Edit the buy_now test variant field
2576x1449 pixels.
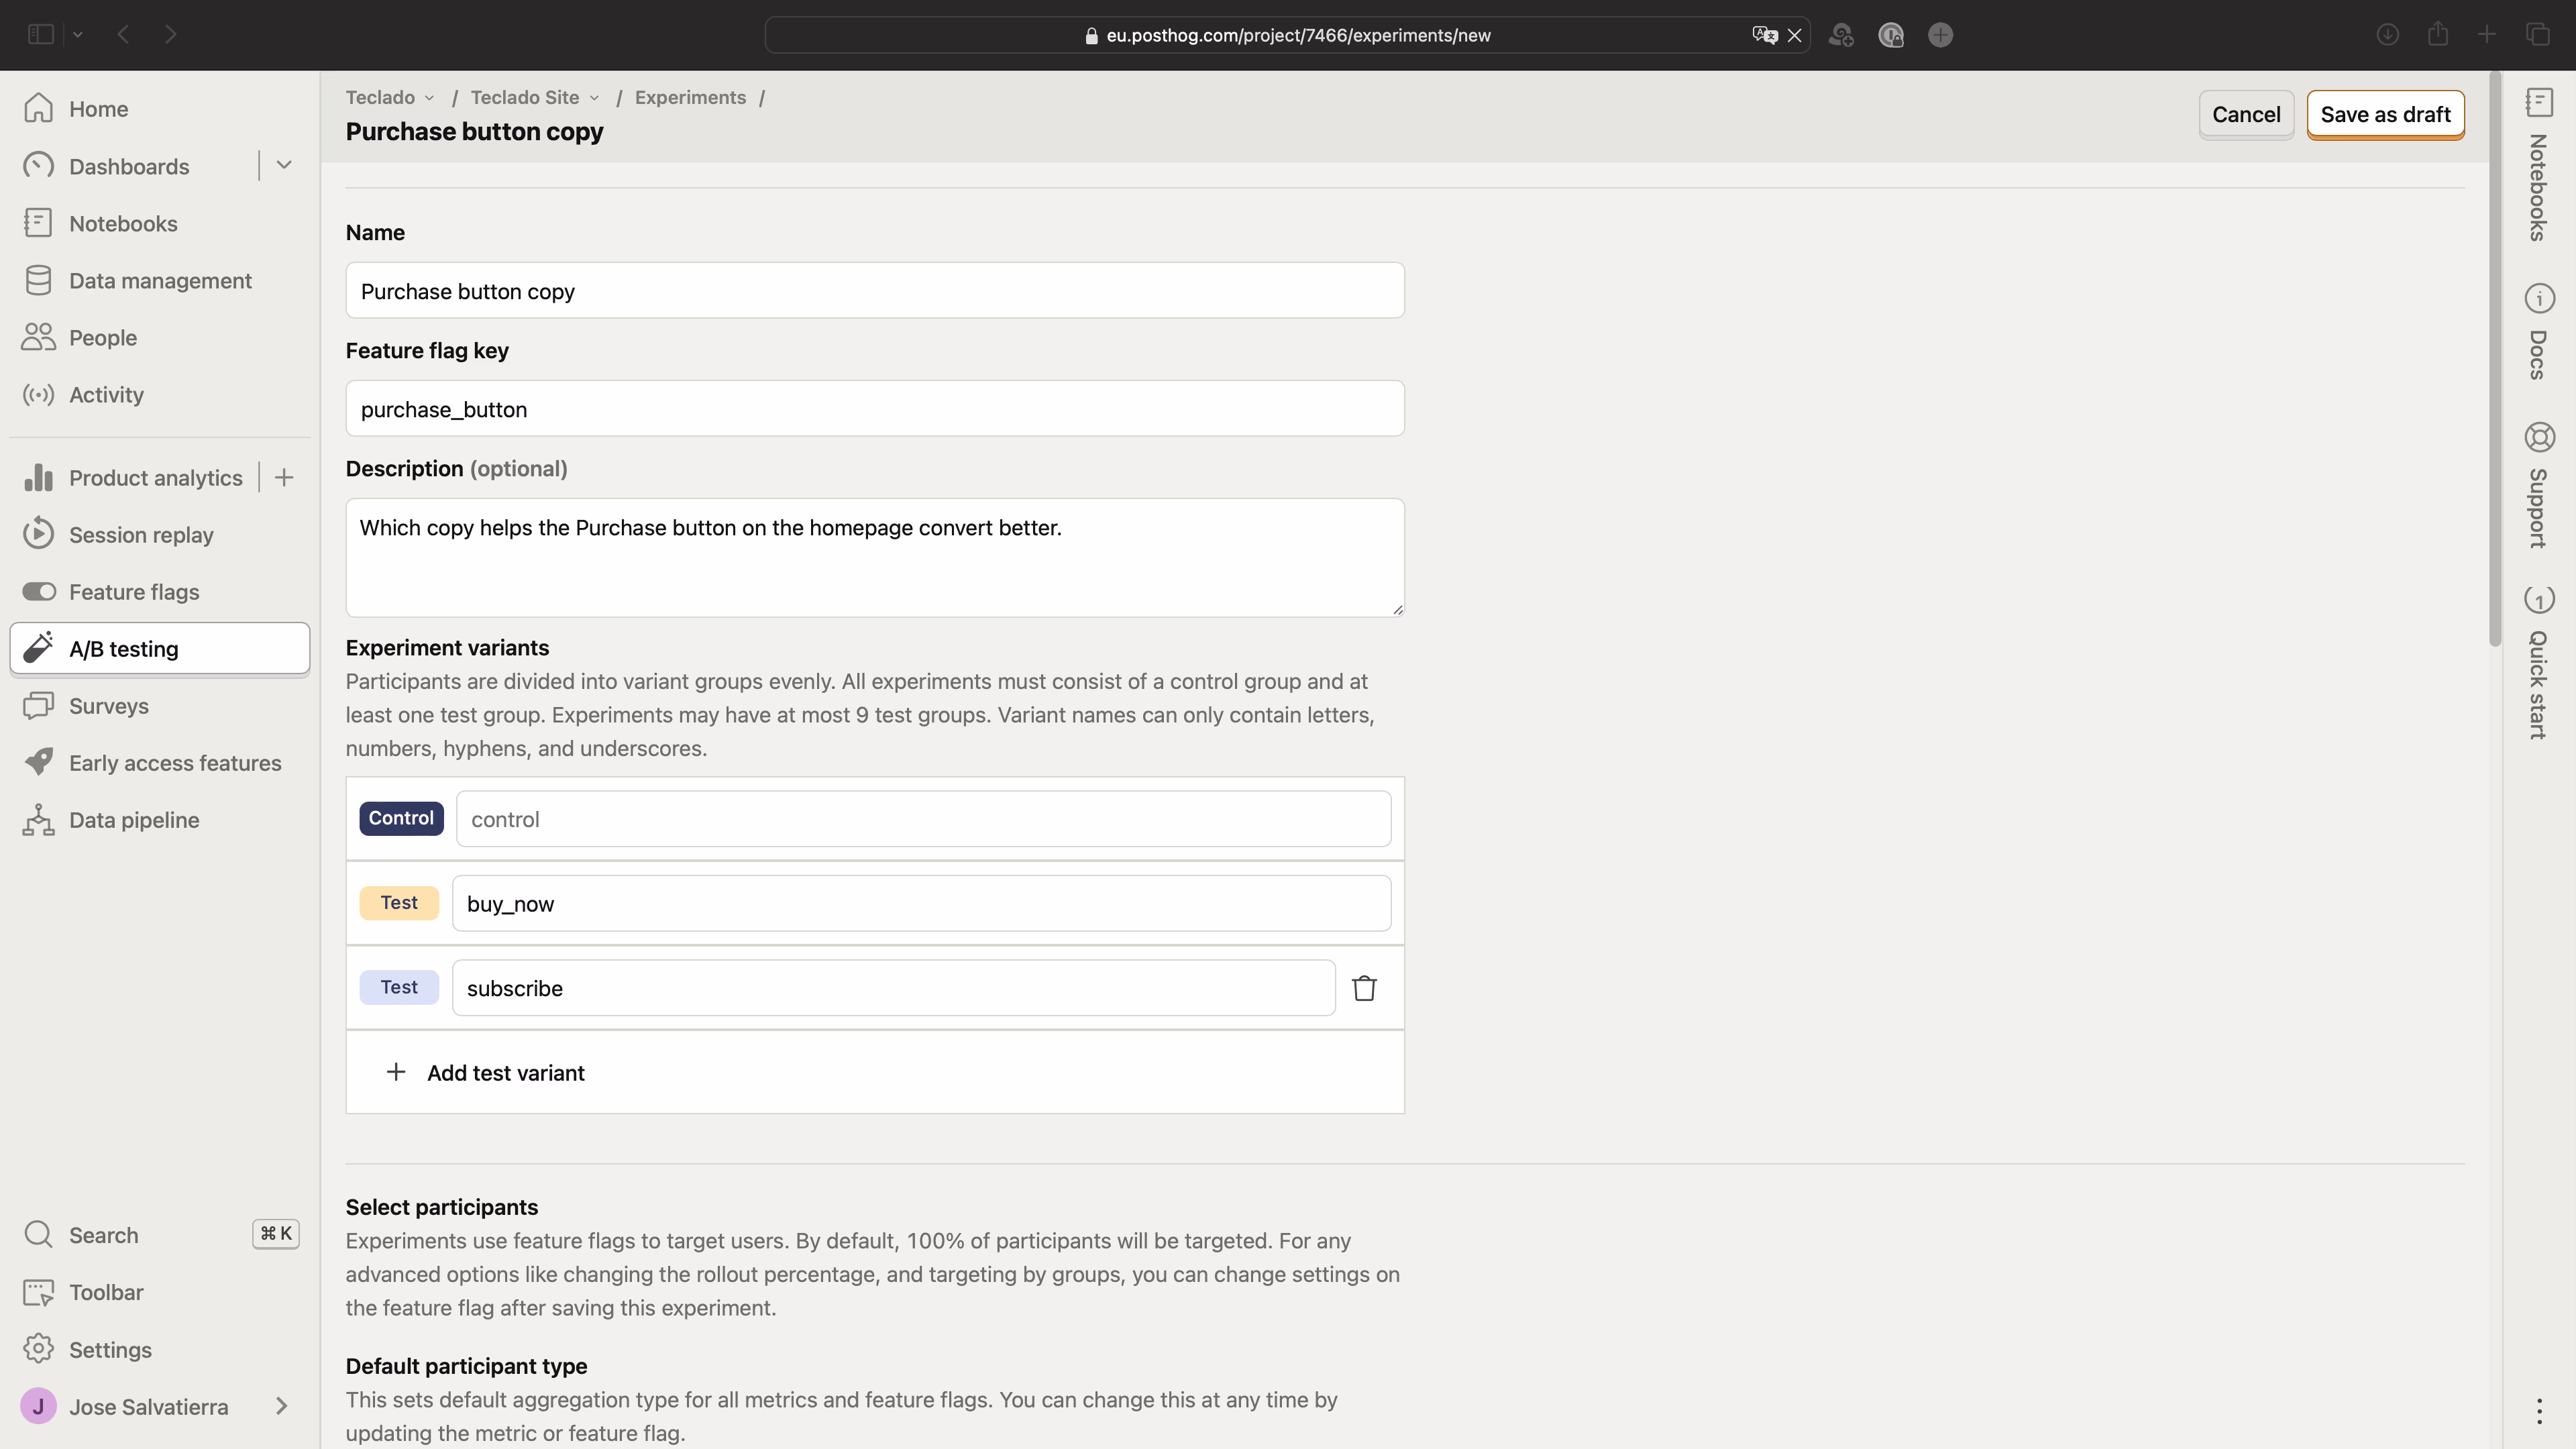921,903
